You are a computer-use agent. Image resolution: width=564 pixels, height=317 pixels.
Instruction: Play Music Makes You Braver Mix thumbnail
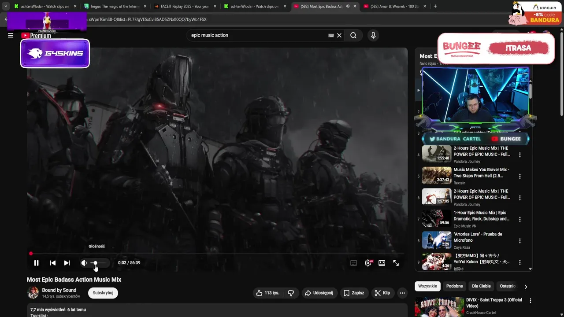pyautogui.click(x=437, y=176)
